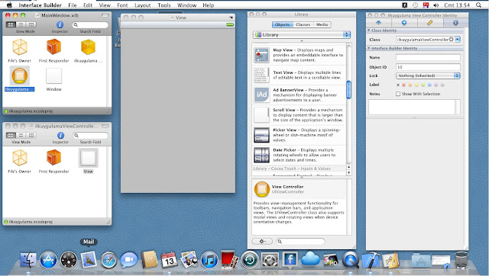Screen dimensions: 489x276
Task: Click the Name field in Interface Builder Identity
Action: click(x=428, y=58)
